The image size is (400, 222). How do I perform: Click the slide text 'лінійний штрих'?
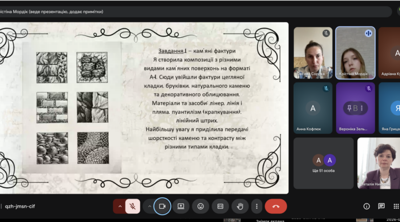pyautogui.click(x=197, y=121)
